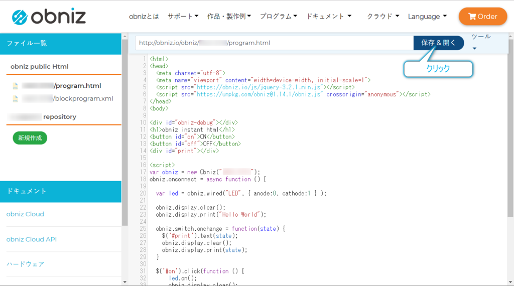This screenshot has height=286, width=514.
Task: Click the Order cart button
Action: pos(483,17)
